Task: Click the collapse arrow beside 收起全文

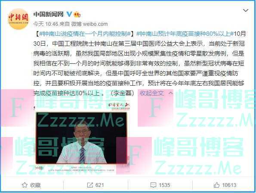Action: (x=171, y=93)
